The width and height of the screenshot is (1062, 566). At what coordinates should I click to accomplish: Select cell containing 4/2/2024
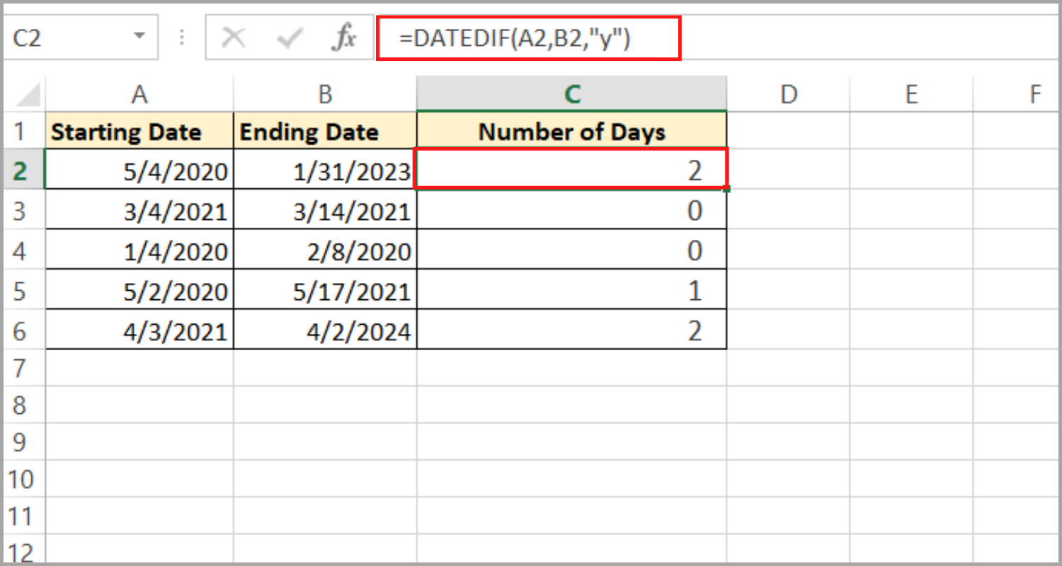pyautogui.click(x=325, y=331)
